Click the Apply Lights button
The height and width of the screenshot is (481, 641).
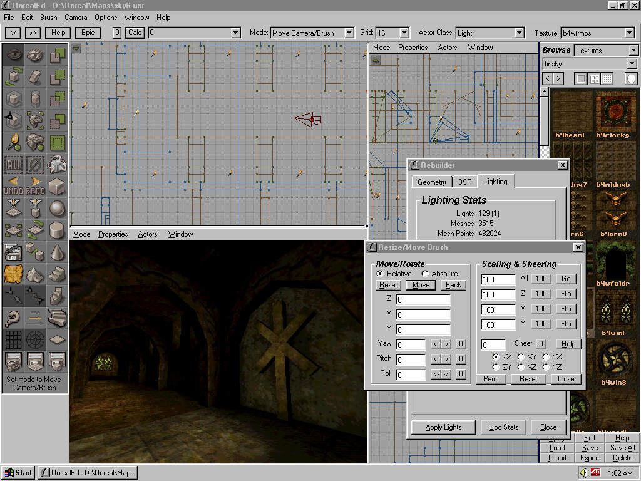(443, 427)
